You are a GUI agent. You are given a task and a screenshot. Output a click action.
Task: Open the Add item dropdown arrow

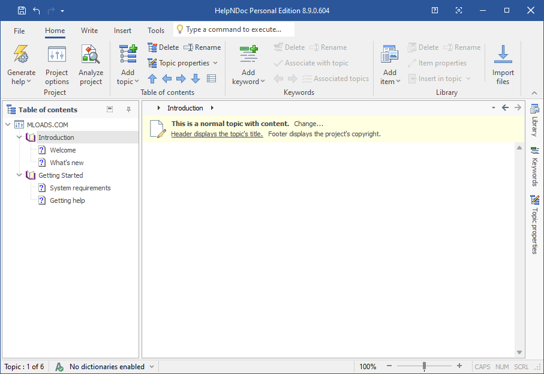pyautogui.click(x=398, y=81)
